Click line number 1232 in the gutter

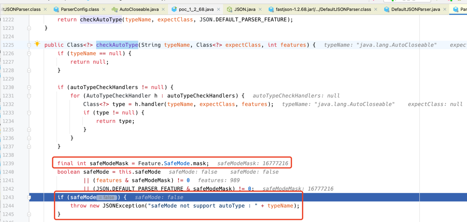[x=8, y=104]
